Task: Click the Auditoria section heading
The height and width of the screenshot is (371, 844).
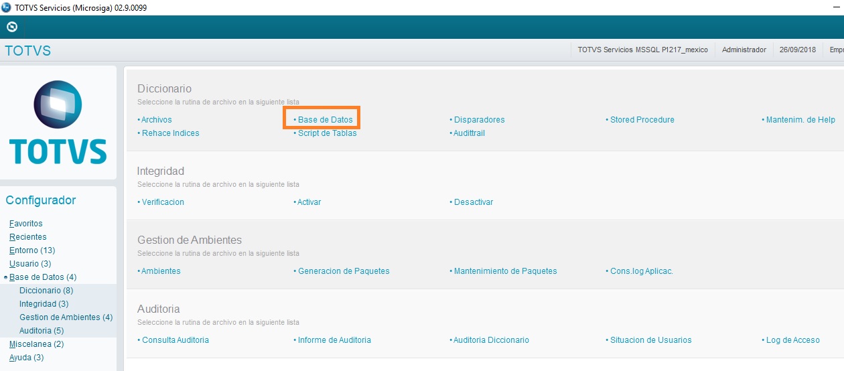Action: click(x=159, y=309)
